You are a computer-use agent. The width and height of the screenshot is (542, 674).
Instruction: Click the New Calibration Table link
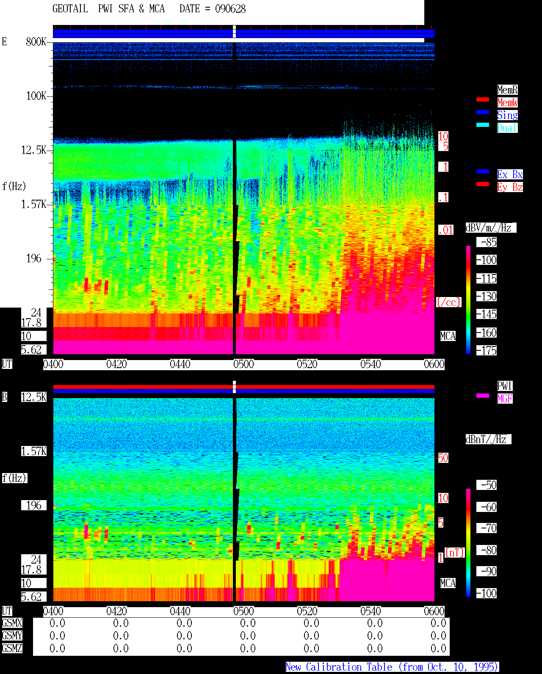392,667
